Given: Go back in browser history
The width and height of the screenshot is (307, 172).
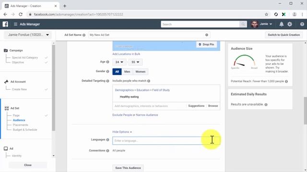Looking at the screenshot, I should (x=5, y=14).
